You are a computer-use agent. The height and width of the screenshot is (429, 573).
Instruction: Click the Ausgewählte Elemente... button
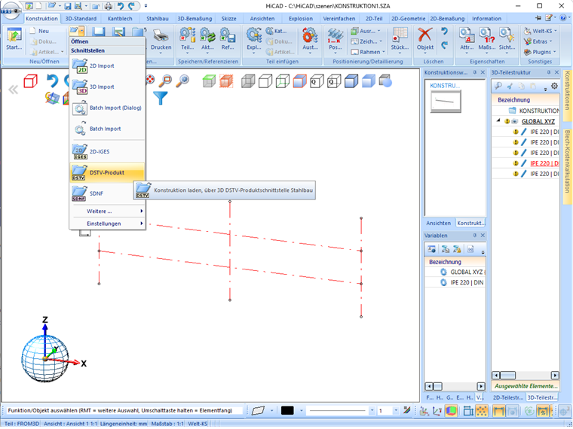coord(526,386)
